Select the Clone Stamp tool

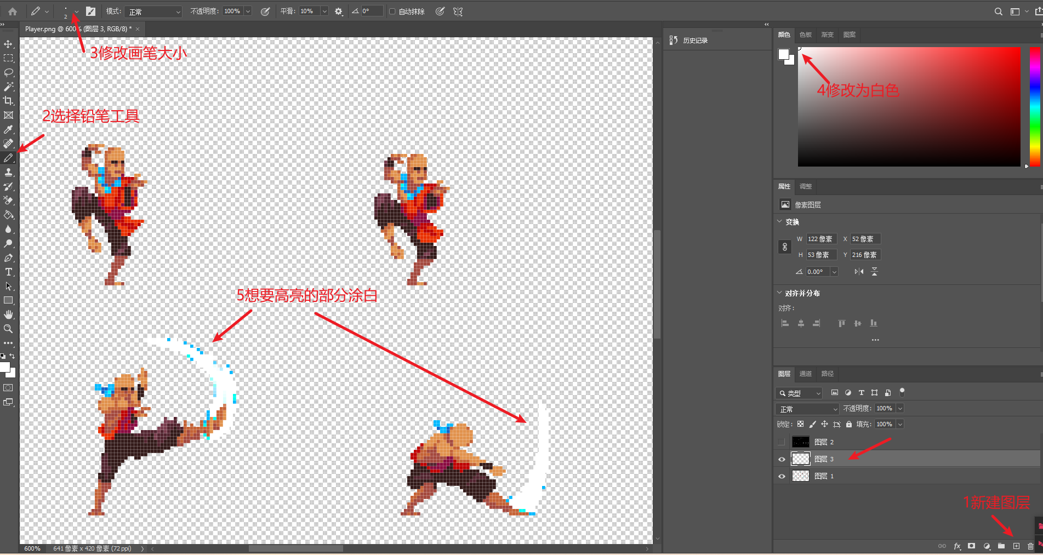[x=8, y=172]
